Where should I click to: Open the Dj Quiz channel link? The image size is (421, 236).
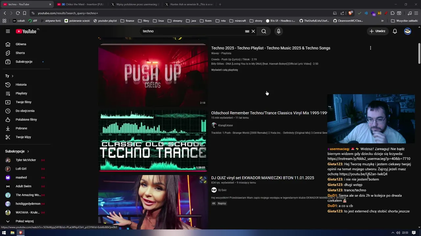222,190
